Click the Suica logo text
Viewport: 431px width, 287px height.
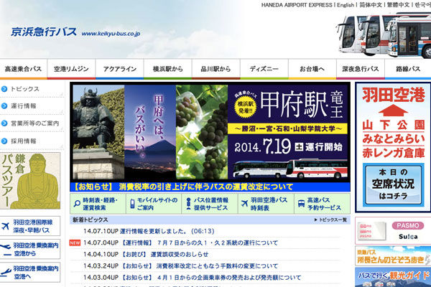(x=408, y=237)
